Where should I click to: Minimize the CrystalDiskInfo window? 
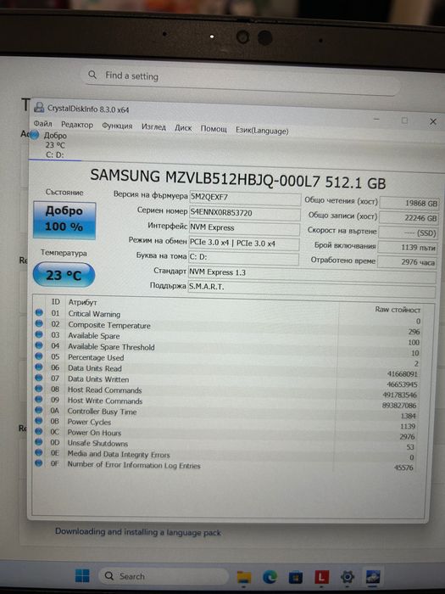point(376,120)
